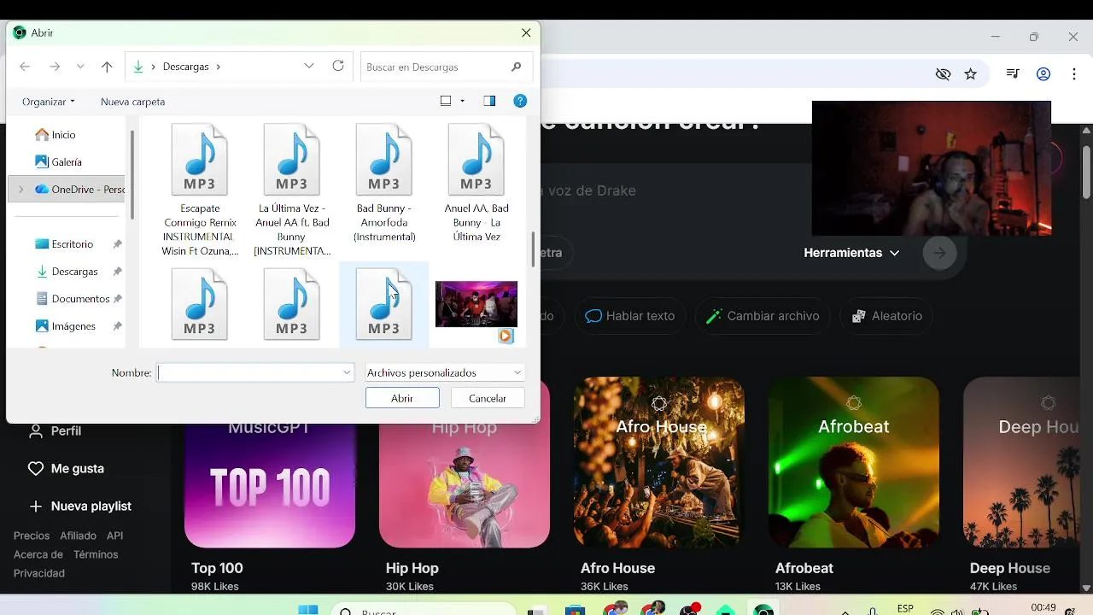Click the Cancelar button

[488, 398]
